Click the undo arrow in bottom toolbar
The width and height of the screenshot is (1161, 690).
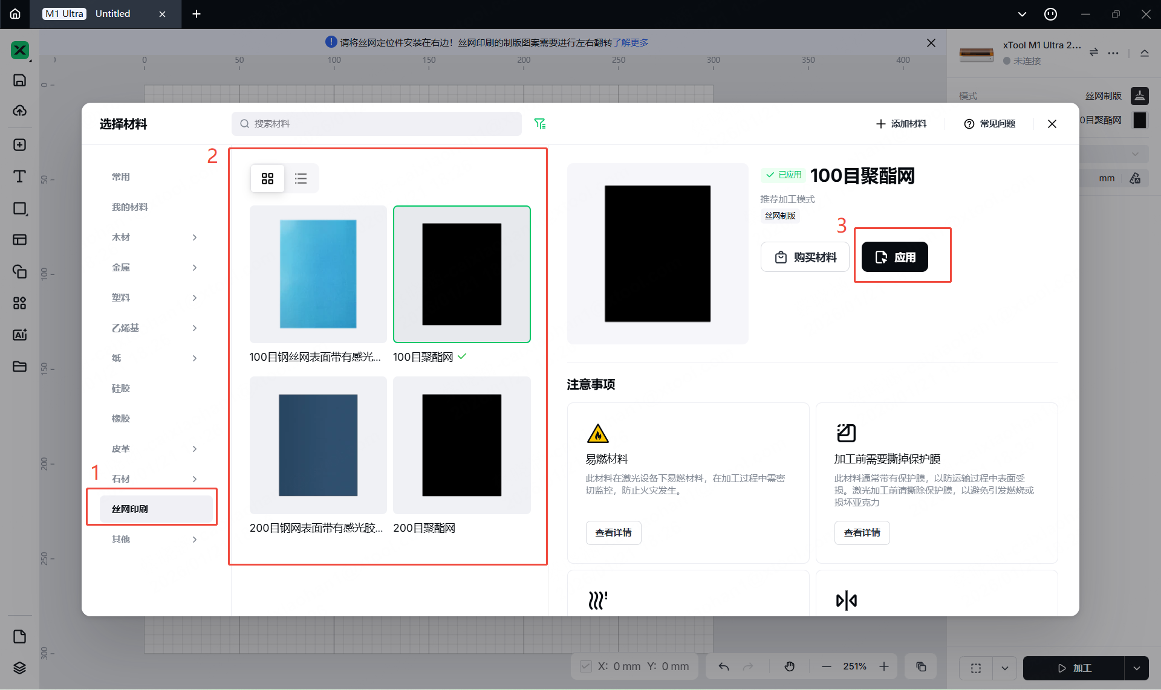coord(724,666)
